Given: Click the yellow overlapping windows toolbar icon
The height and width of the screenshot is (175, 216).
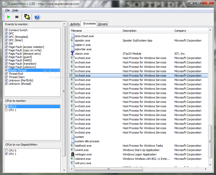Looking at the screenshot, I should pyautogui.click(x=27, y=17).
